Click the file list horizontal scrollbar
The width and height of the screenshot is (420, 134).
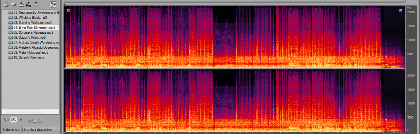(x=25, y=112)
